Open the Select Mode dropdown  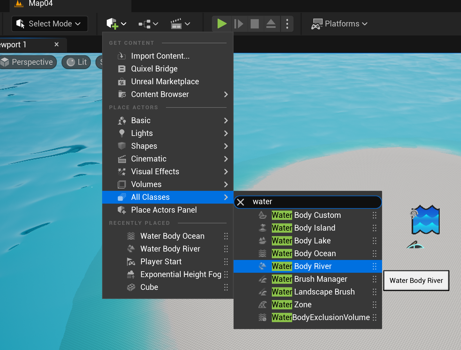pyautogui.click(x=50, y=24)
